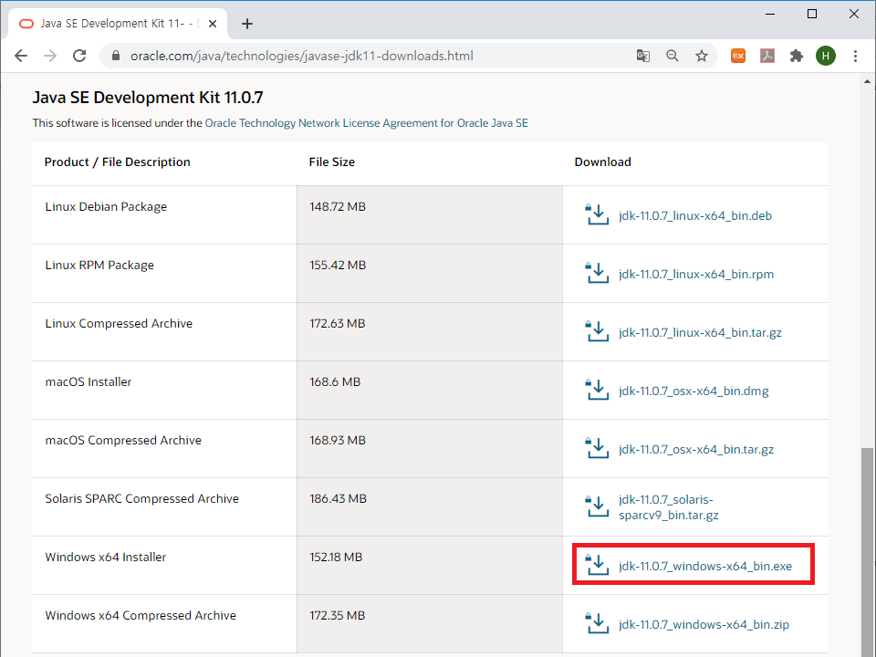Screen dimensions: 876x657
Task: Open the Extensions puzzle icon
Action: point(796,56)
